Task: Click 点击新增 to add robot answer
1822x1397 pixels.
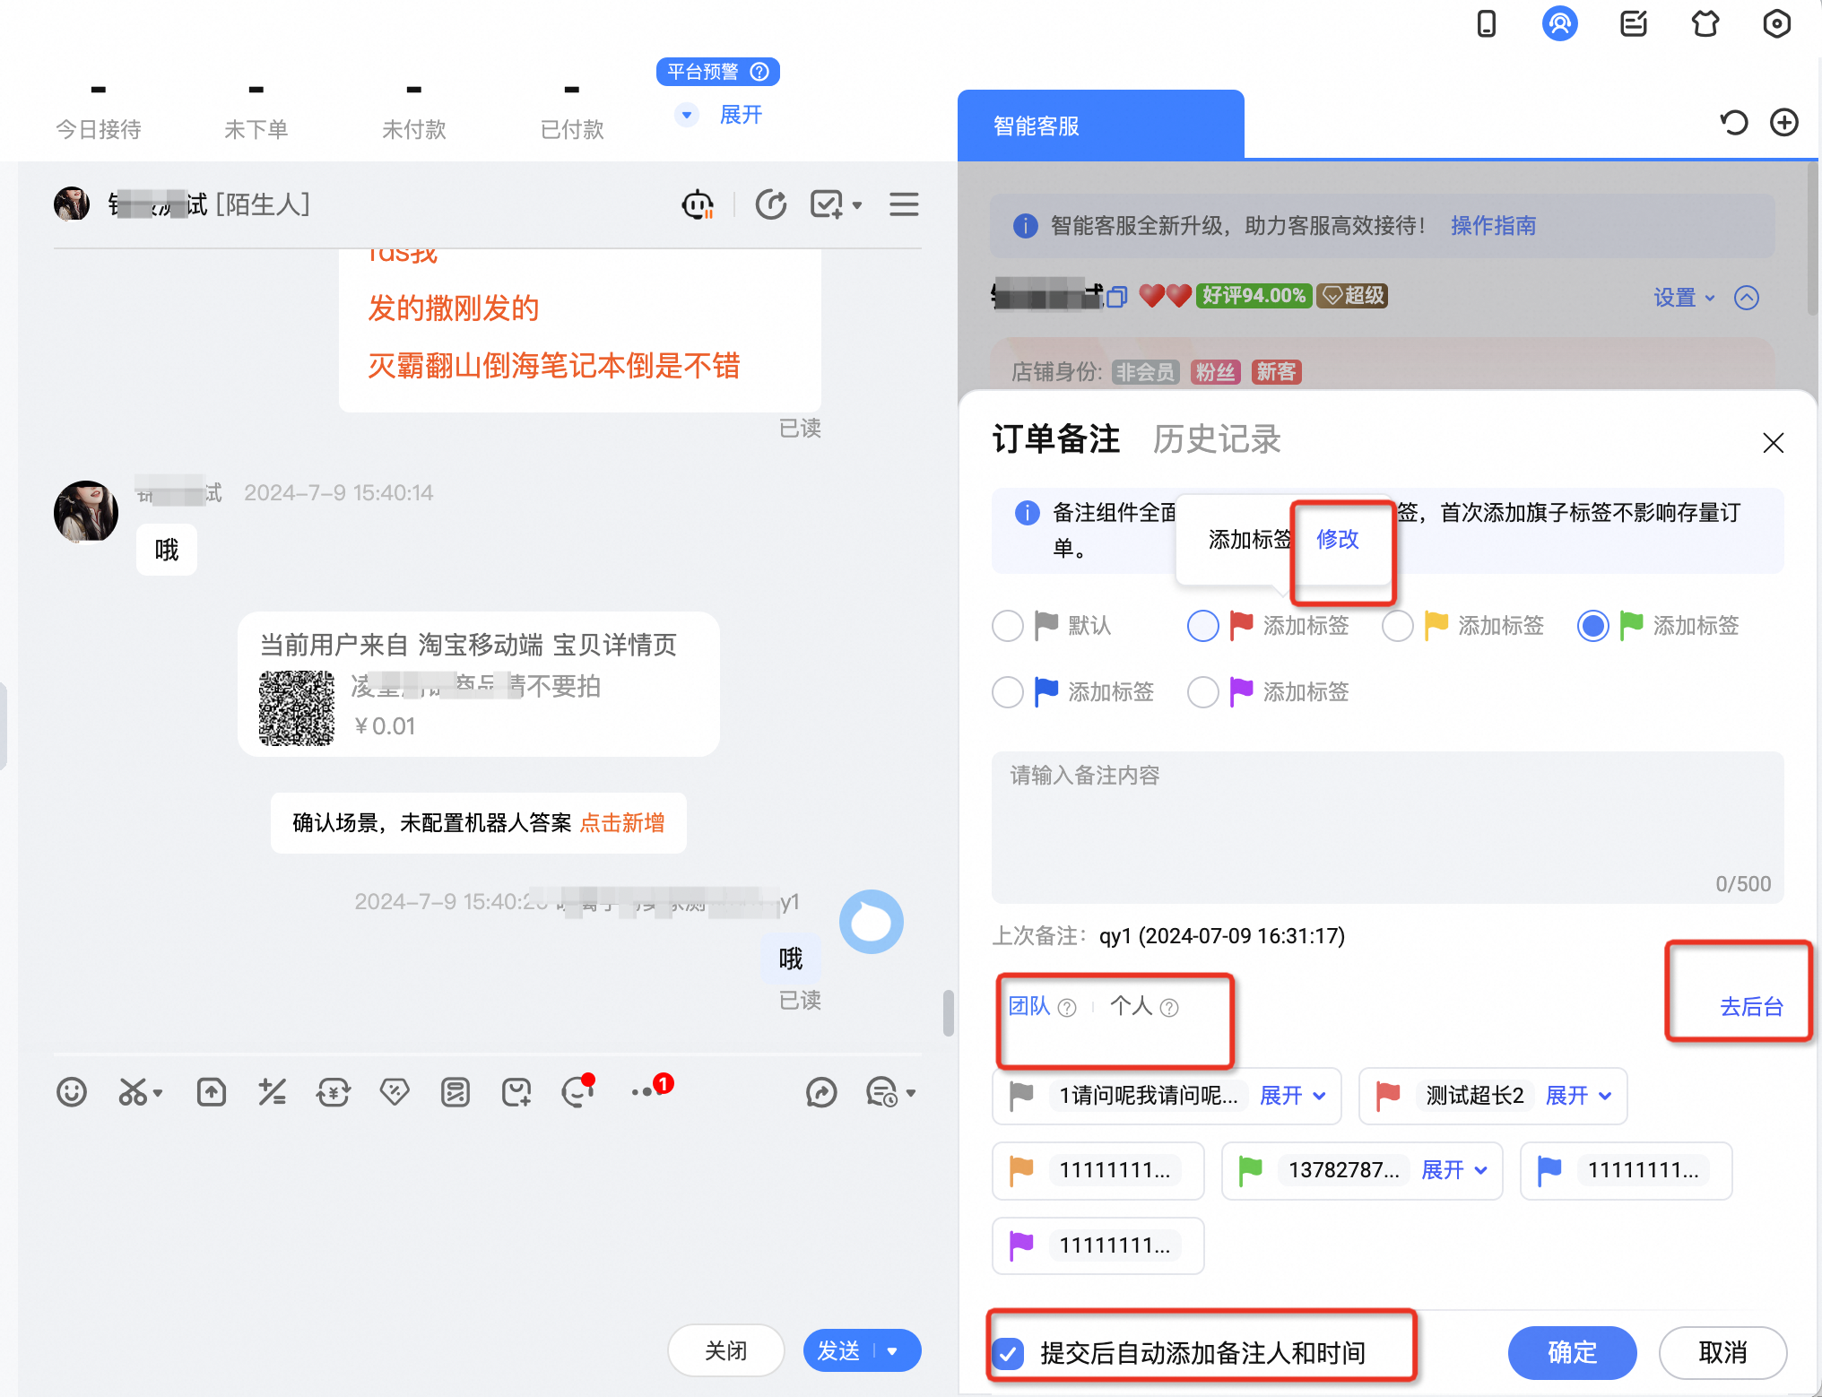Action: pyautogui.click(x=622, y=823)
